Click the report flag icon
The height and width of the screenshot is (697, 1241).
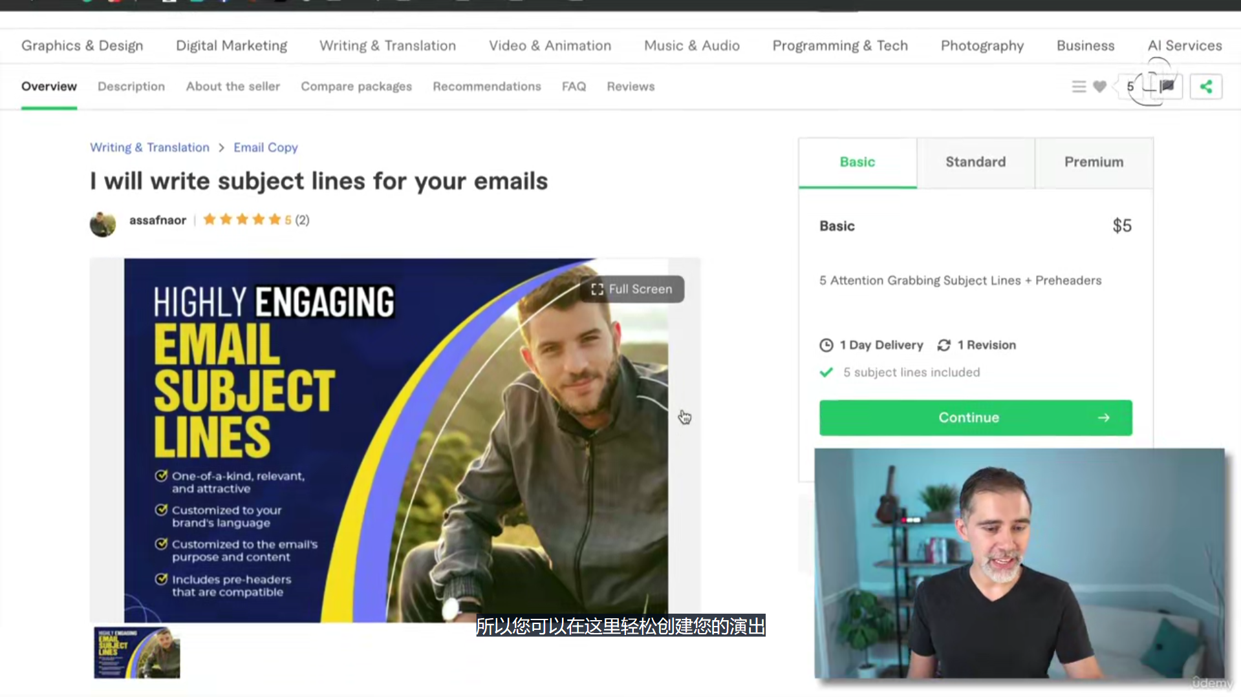point(1167,87)
